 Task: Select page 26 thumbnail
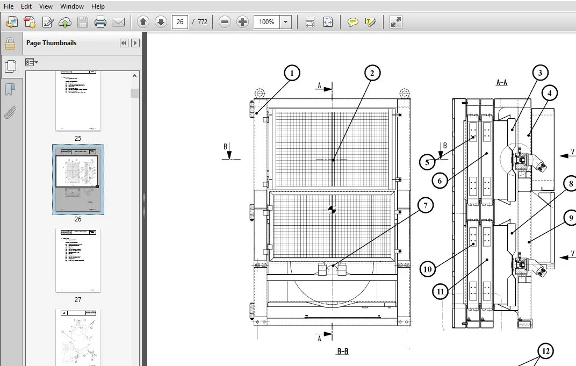(x=78, y=180)
